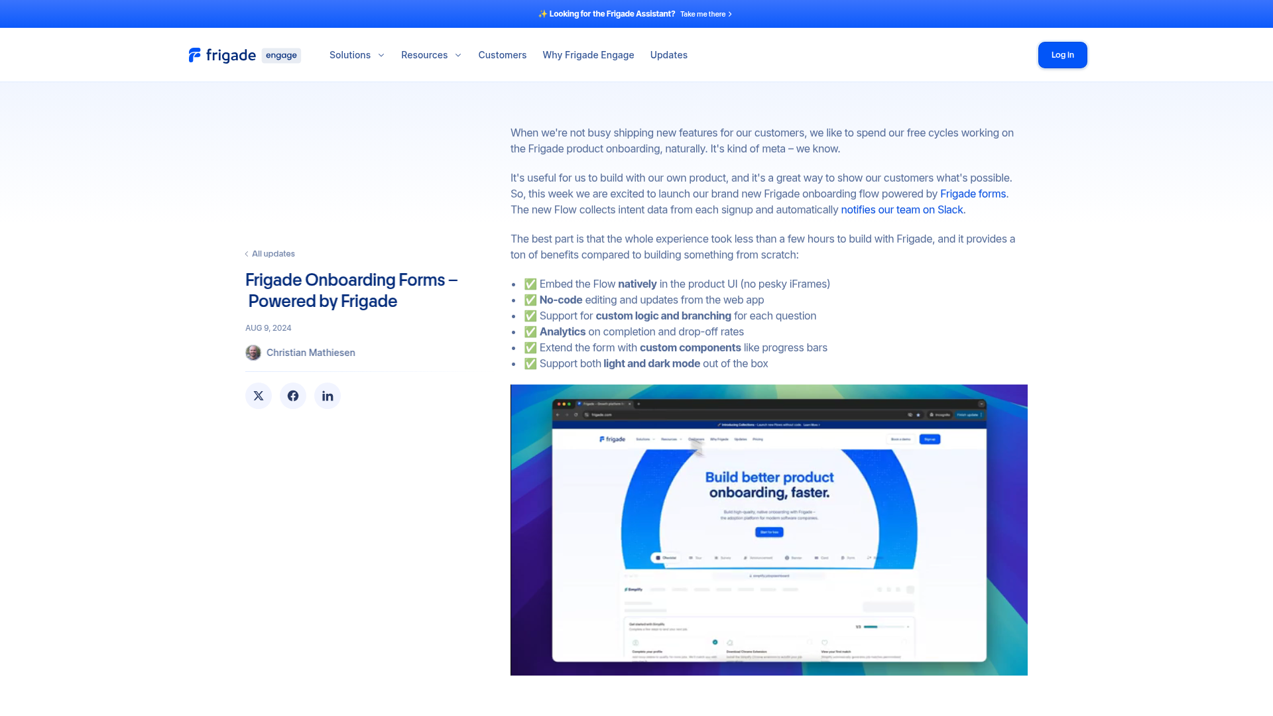1273x716 pixels.
Task: Click the Looking for the Frigade Assistant text
Action: [x=612, y=14]
